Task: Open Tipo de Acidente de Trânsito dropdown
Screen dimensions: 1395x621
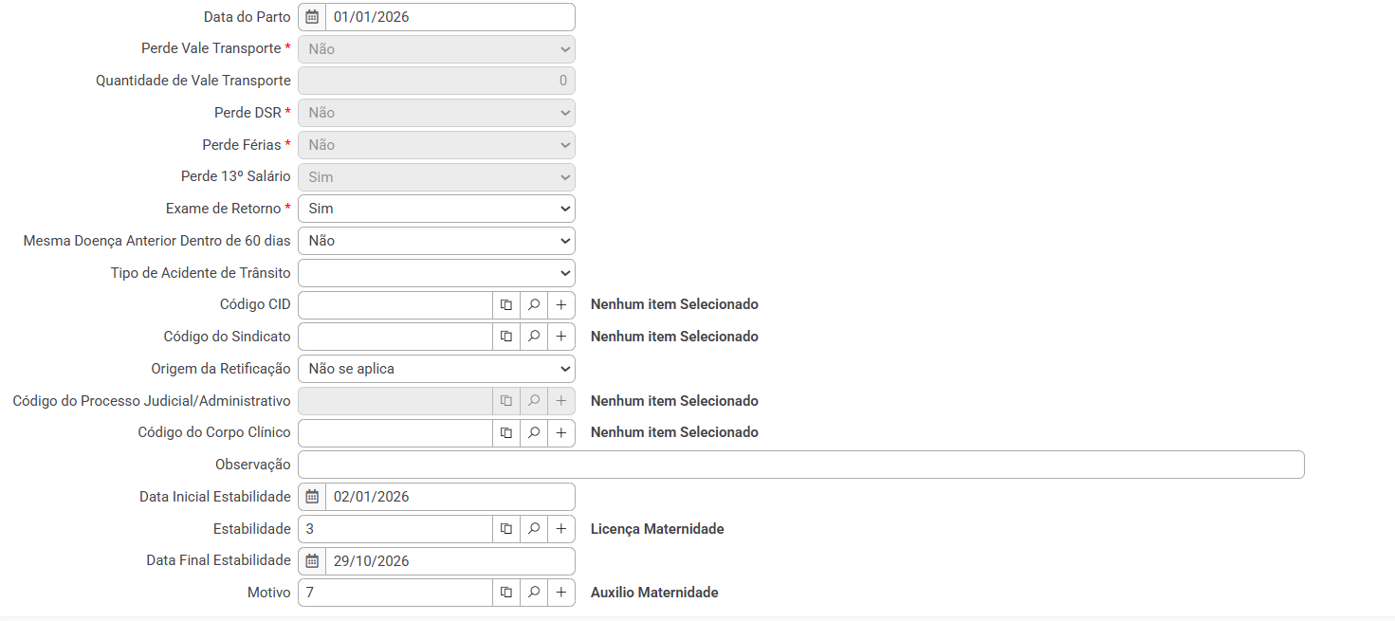Action: coord(436,273)
